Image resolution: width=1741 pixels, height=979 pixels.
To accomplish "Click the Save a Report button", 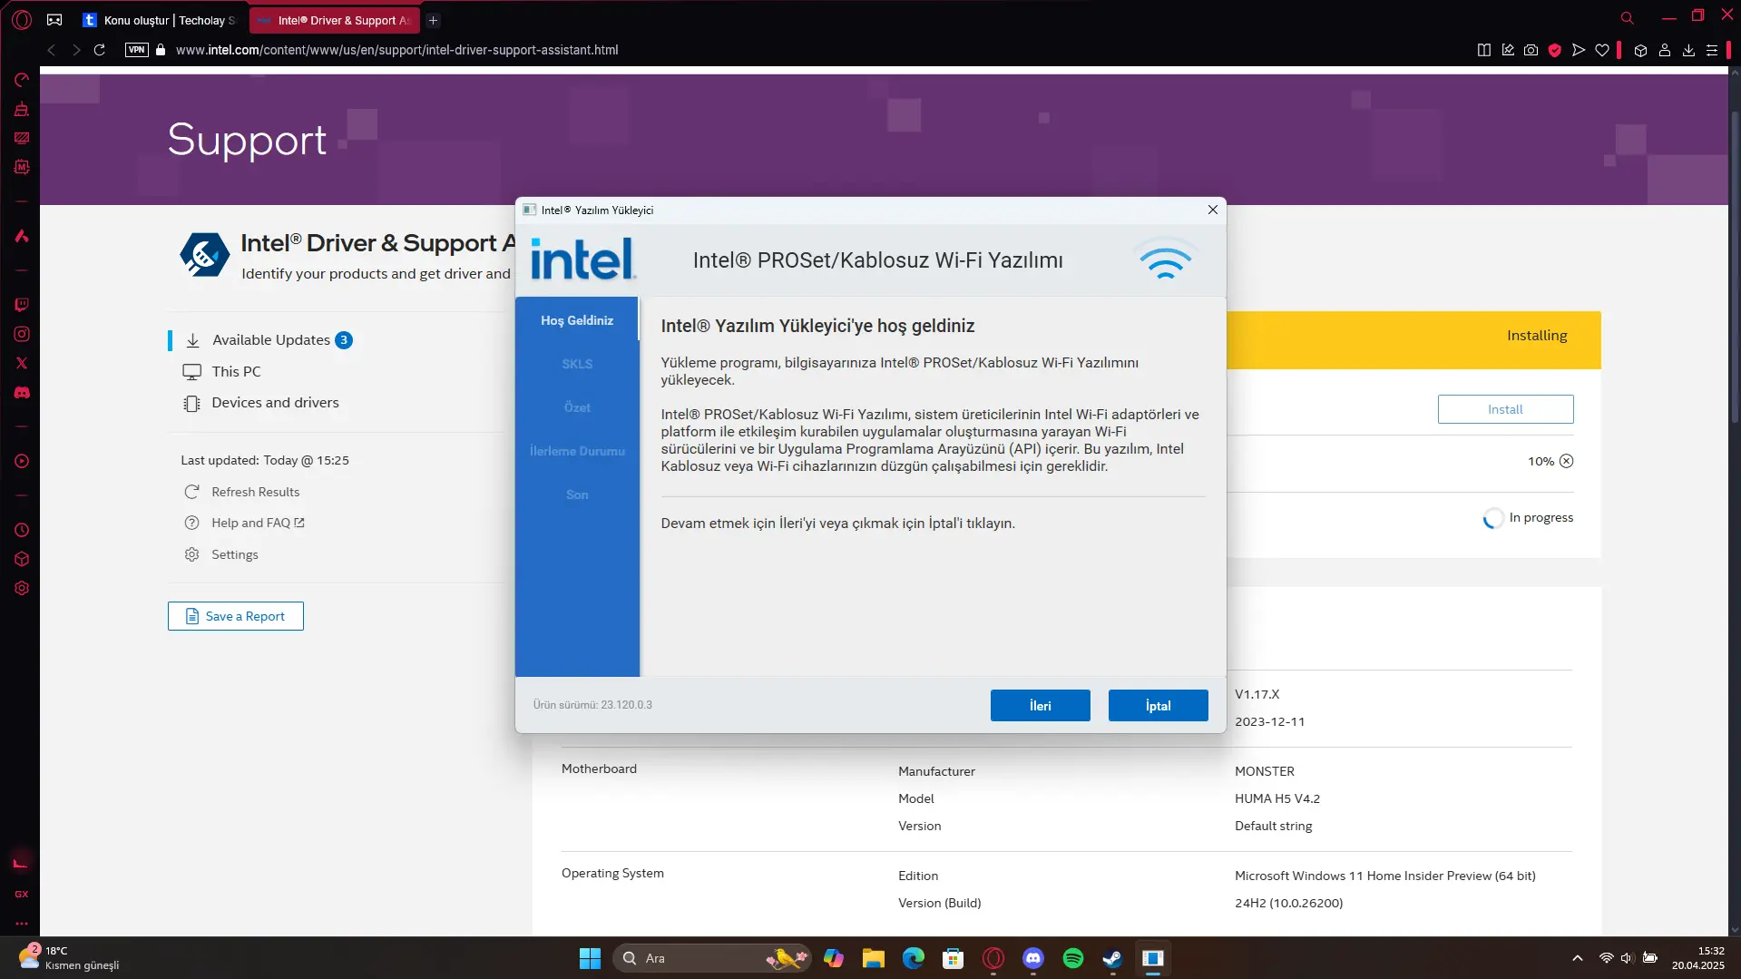I will [x=236, y=616].
